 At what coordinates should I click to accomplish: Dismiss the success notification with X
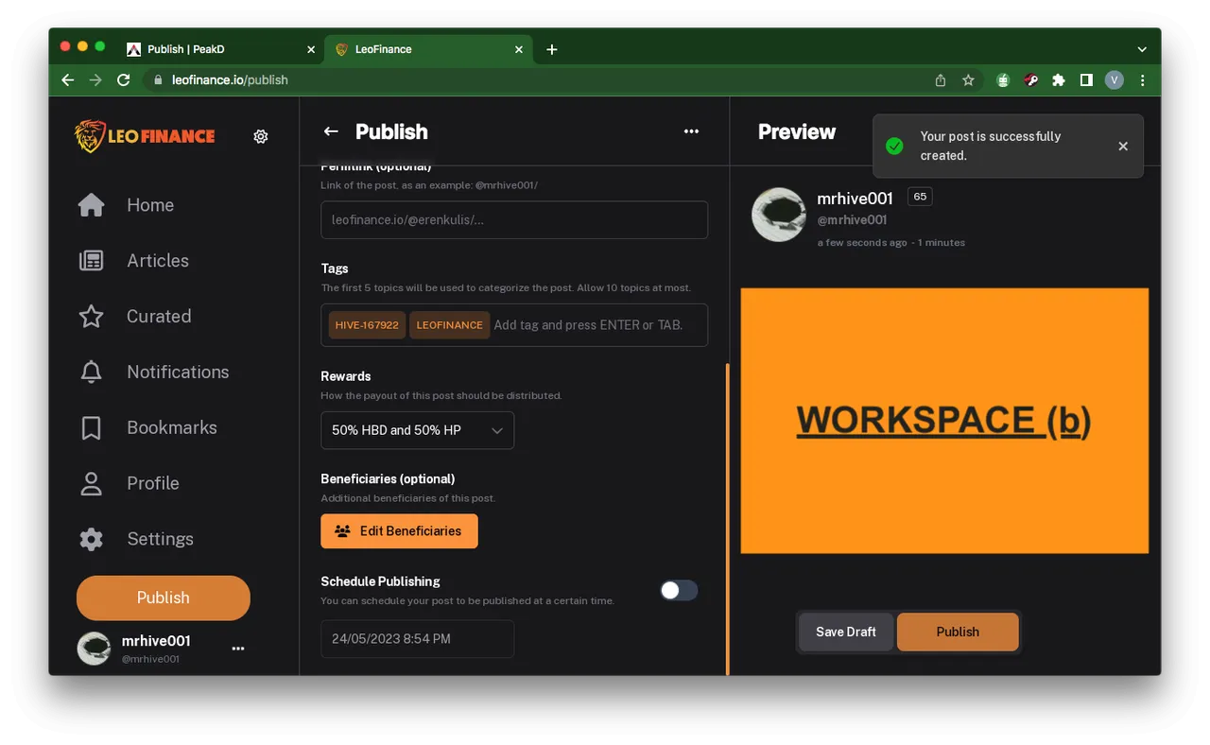(x=1123, y=146)
